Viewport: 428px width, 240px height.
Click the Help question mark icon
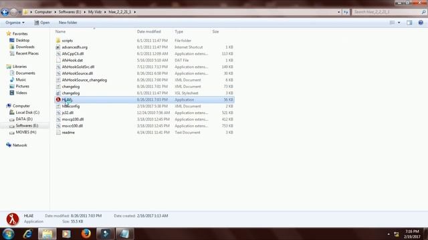[x=421, y=23]
